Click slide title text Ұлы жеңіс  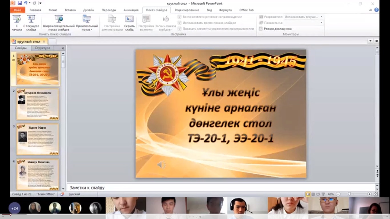[231, 92]
